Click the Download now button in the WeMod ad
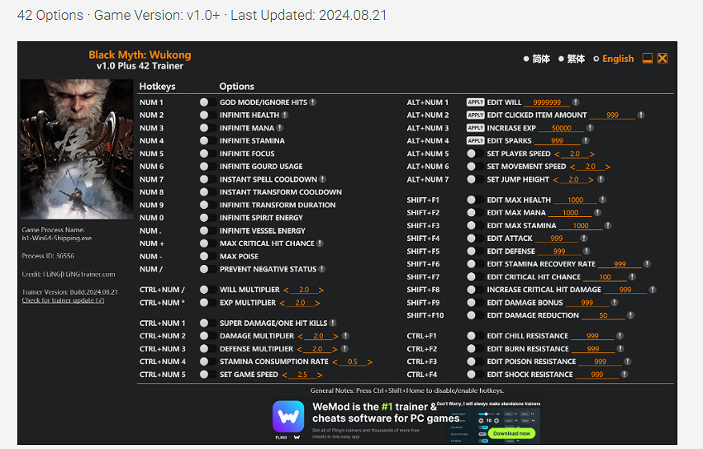Viewport: 703px width, 449px height. [x=511, y=432]
